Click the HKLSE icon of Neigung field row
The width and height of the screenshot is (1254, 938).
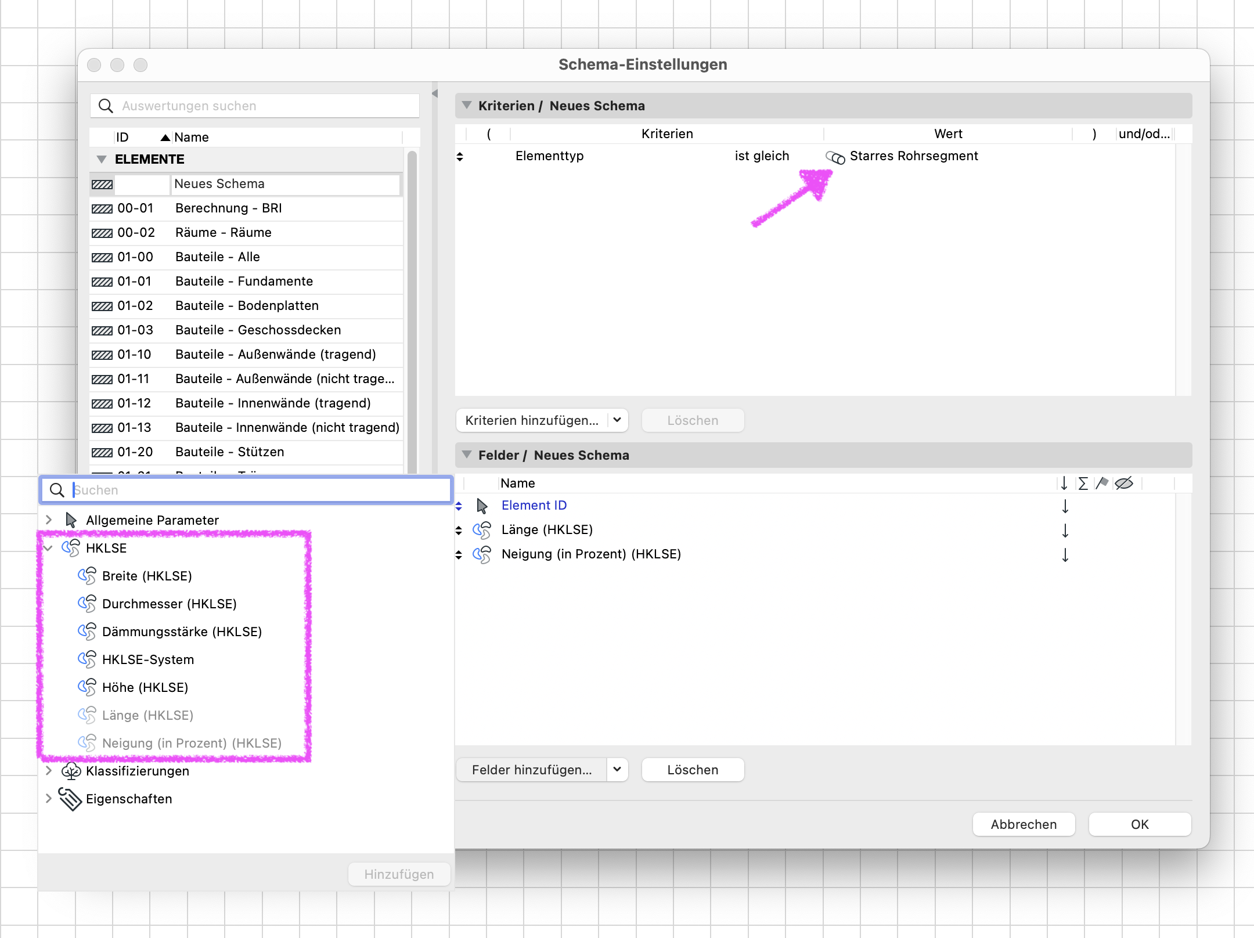click(482, 554)
